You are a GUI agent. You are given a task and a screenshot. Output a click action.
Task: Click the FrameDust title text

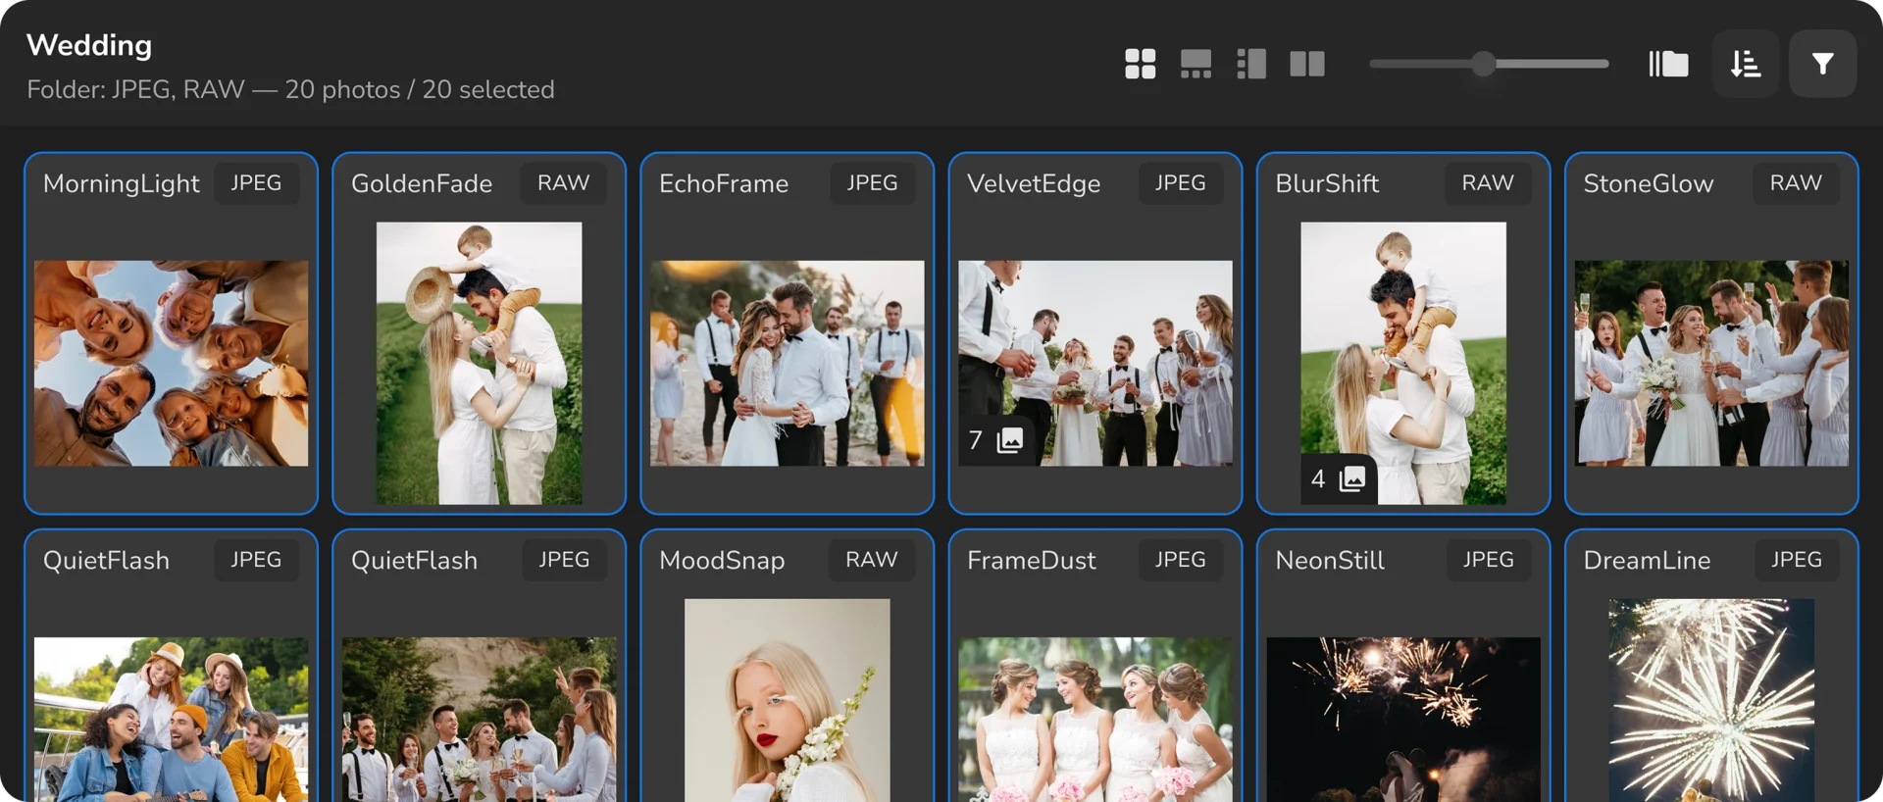click(1032, 561)
